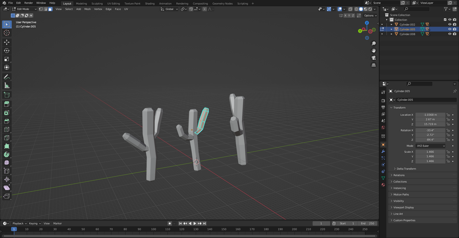Hide Cylinder.008 in viewport via eye icon

tap(449, 34)
